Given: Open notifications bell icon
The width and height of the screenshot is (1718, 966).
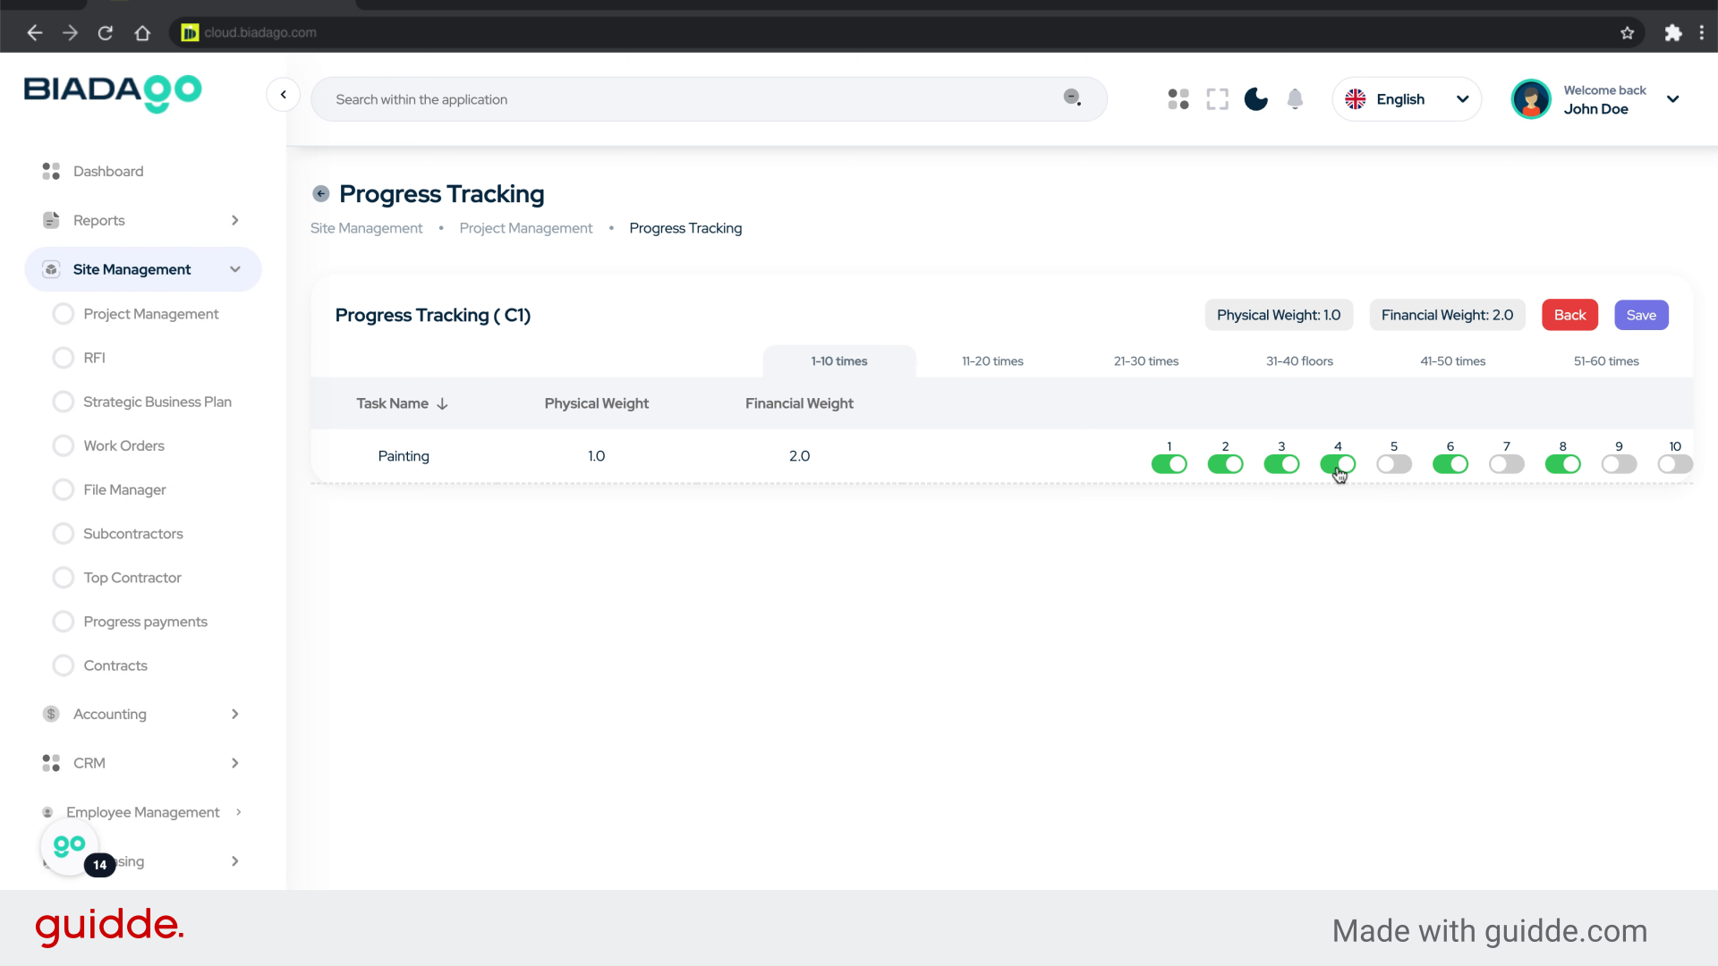Looking at the screenshot, I should (x=1295, y=99).
